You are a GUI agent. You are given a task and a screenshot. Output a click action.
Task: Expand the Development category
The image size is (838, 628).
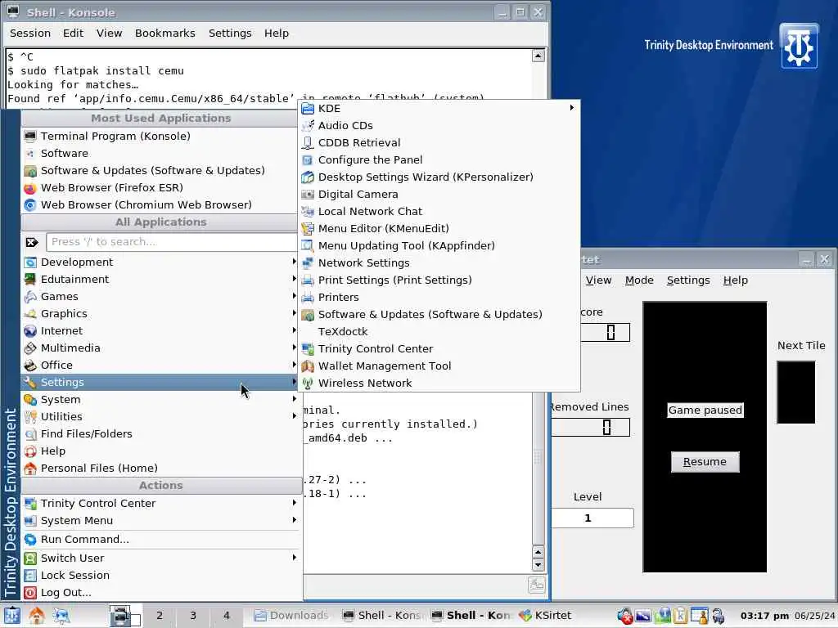point(160,262)
